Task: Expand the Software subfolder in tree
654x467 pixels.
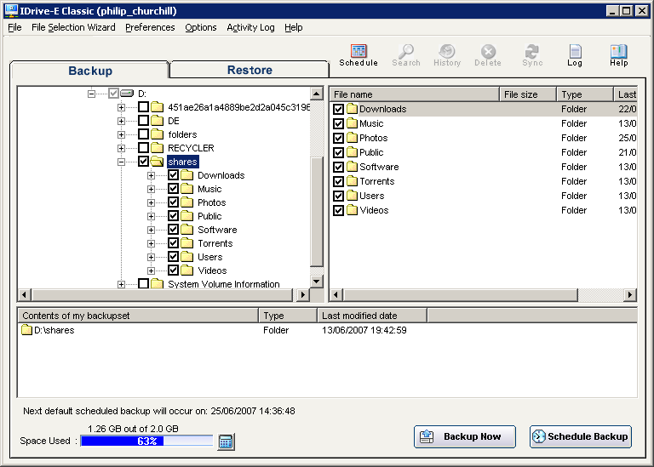Action: click(151, 230)
